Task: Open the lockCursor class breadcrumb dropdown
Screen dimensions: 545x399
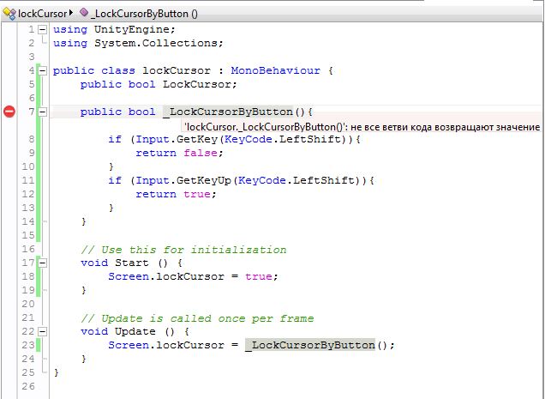Action: tap(41, 14)
